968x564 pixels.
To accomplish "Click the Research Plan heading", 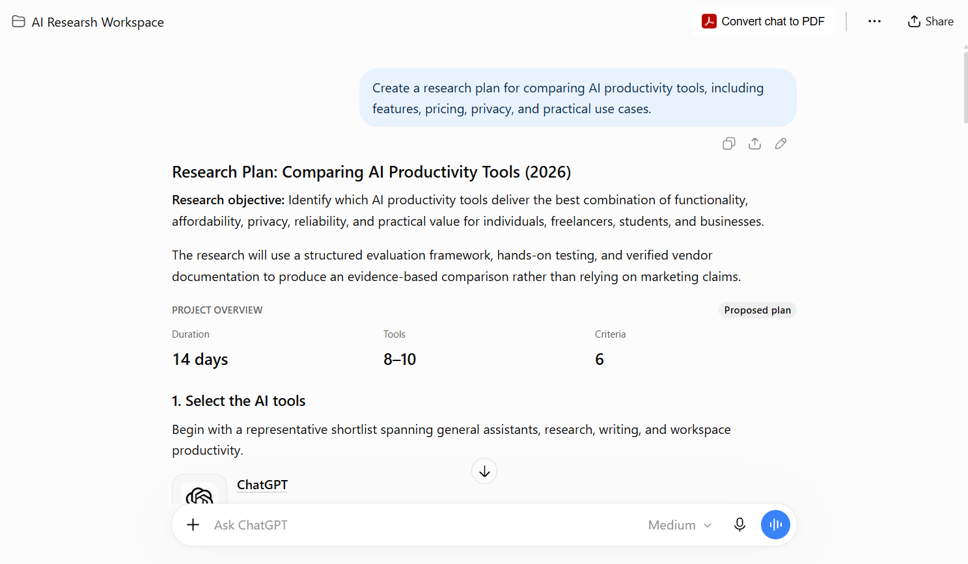I will pyautogui.click(x=372, y=172).
